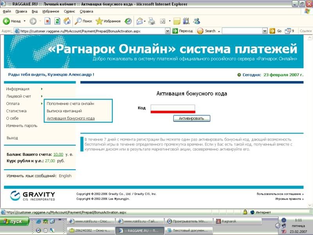Print the page with the printer icon

coord(152,21)
